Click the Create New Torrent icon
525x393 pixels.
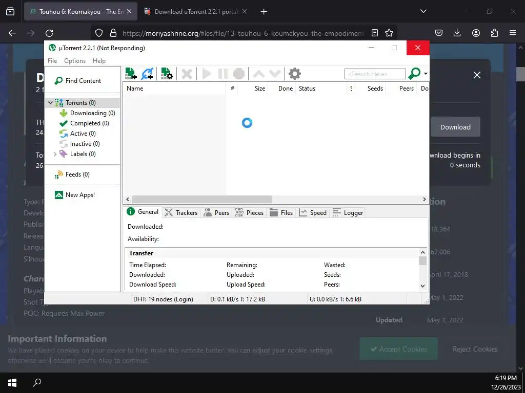click(167, 74)
